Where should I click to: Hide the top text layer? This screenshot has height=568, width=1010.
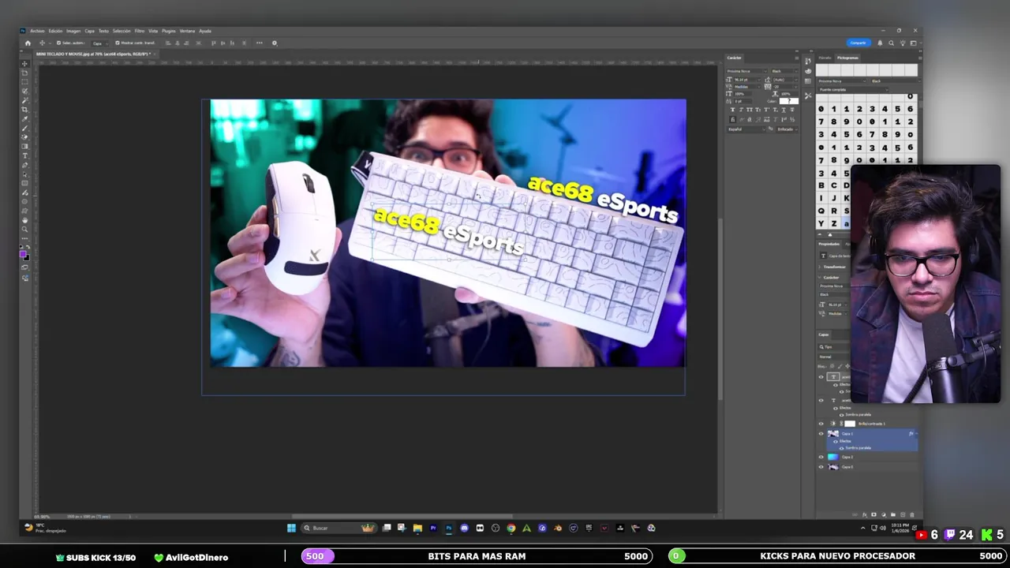(821, 377)
